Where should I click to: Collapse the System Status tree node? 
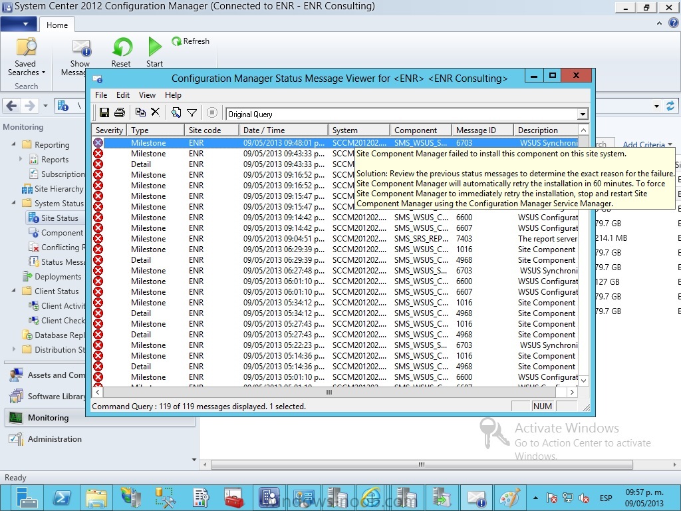[14, 202]
